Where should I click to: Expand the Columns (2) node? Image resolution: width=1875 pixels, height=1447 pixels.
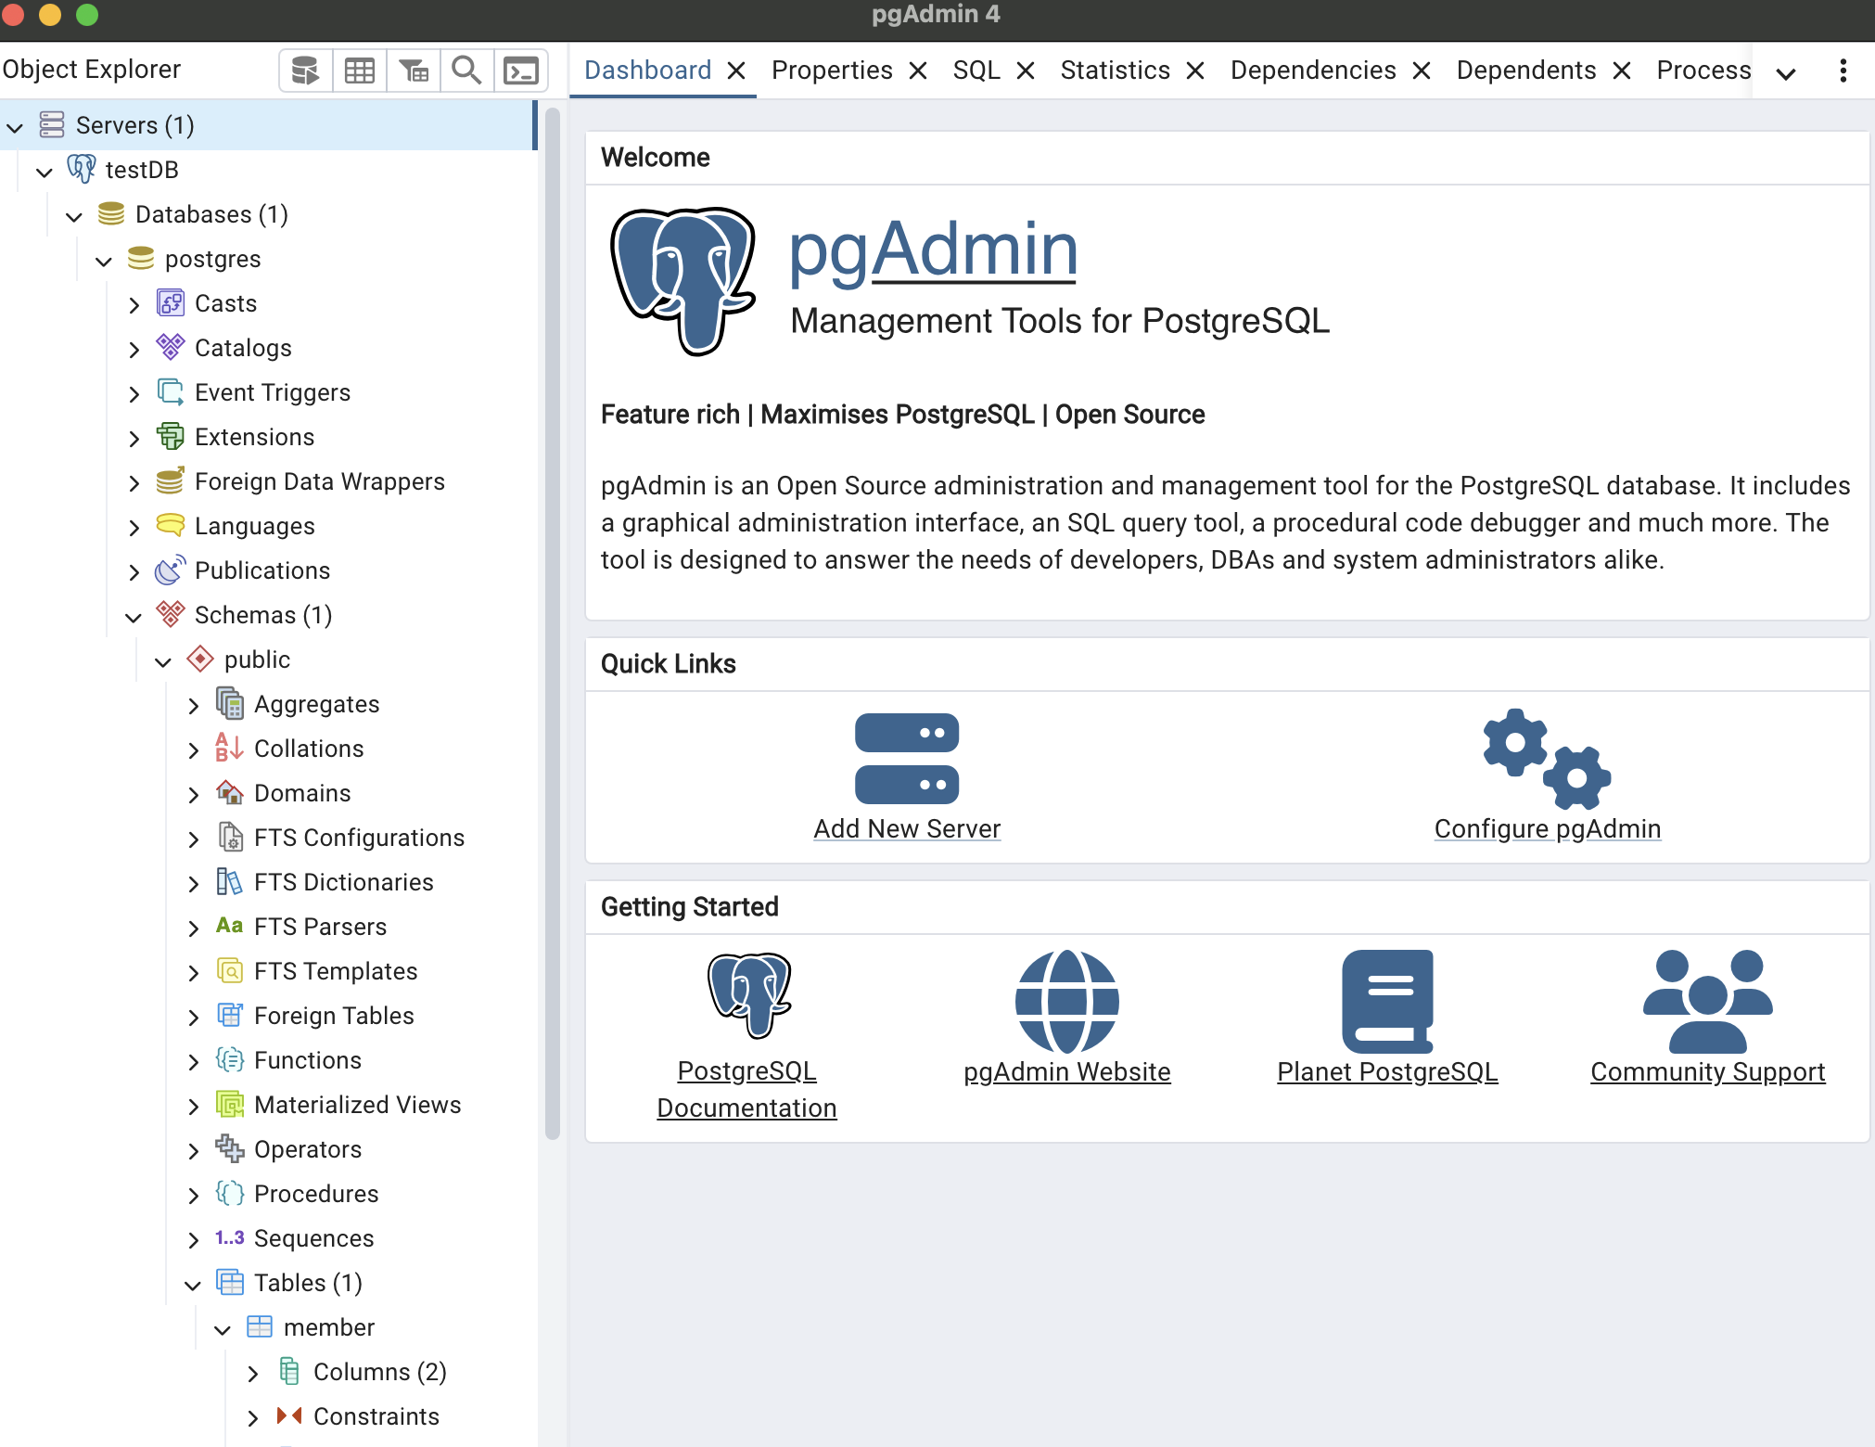[252, 1373]
